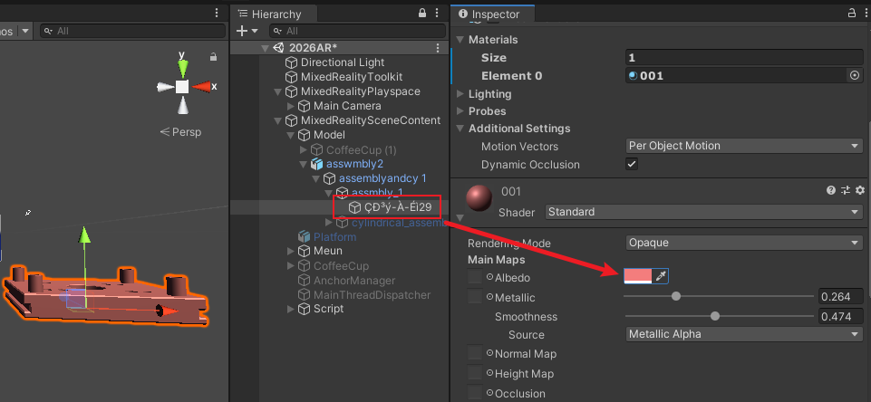Switch the scene view Persp projection label

[x=180, y=132]
